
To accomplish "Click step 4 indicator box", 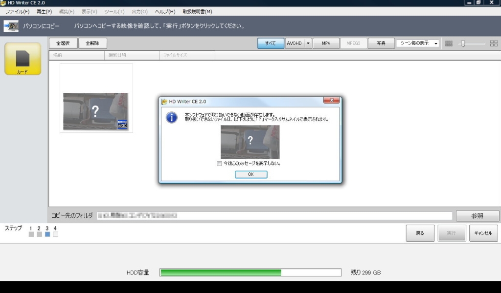I will [56, 234].
